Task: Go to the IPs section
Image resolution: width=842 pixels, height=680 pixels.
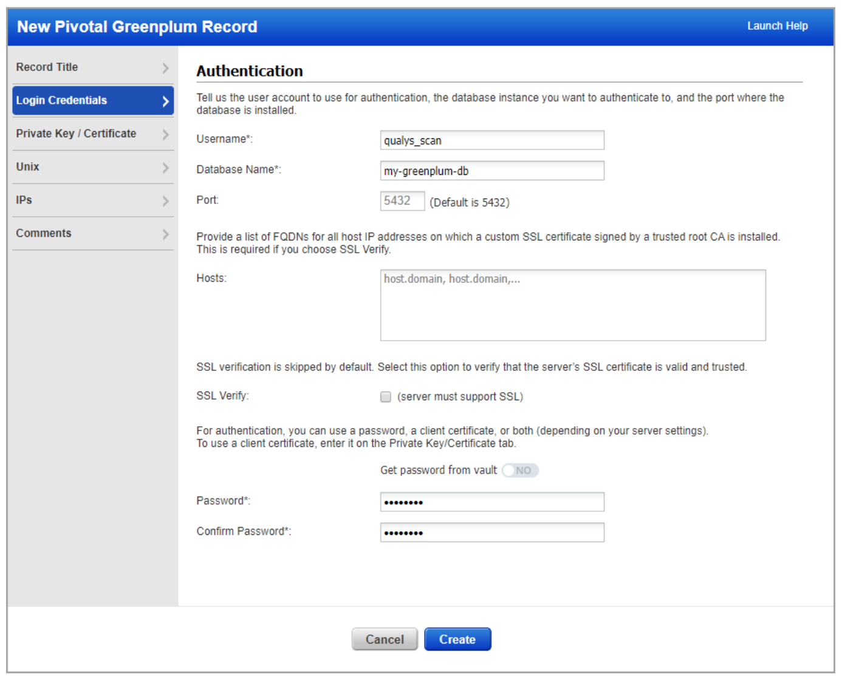Action: pos(93,200)
